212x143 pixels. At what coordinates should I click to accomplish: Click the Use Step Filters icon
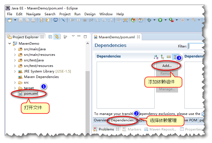[x=125, y=20]
